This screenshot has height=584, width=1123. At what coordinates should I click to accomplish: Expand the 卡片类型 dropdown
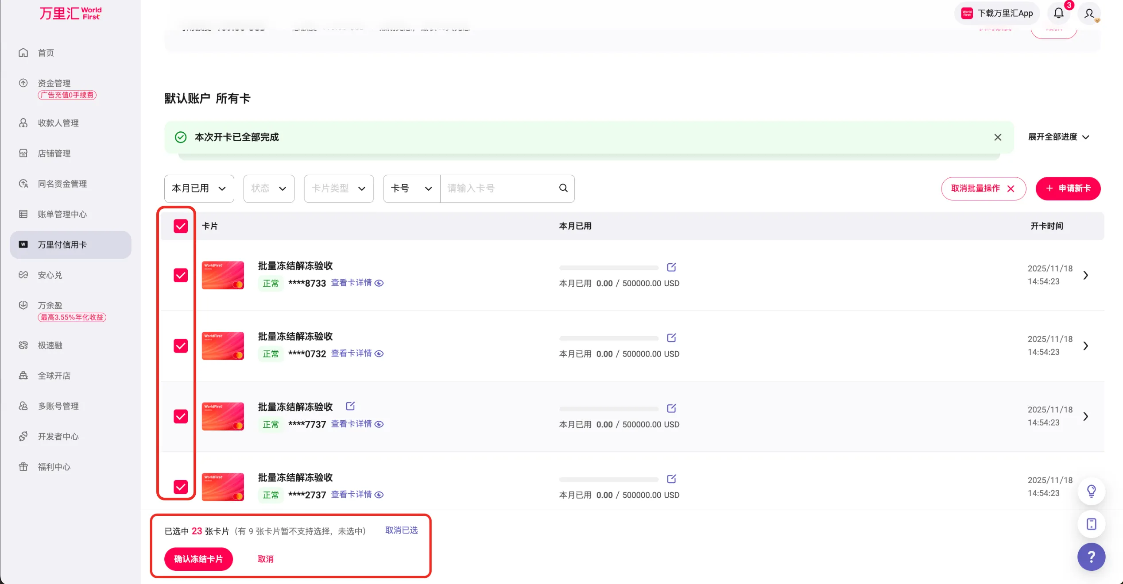[338, 188]
